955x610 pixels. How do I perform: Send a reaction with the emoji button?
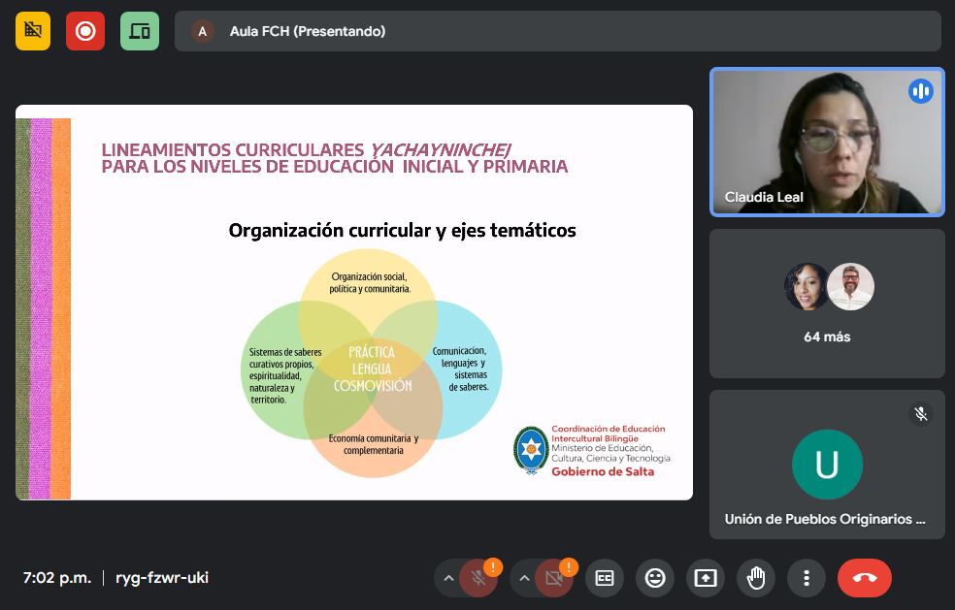tap(655, 578)
